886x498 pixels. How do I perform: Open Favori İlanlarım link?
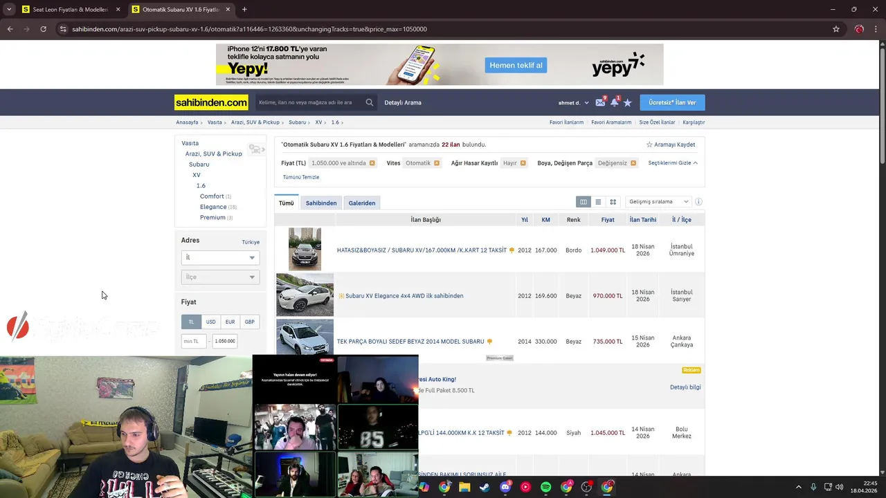(x=566, y=122)
